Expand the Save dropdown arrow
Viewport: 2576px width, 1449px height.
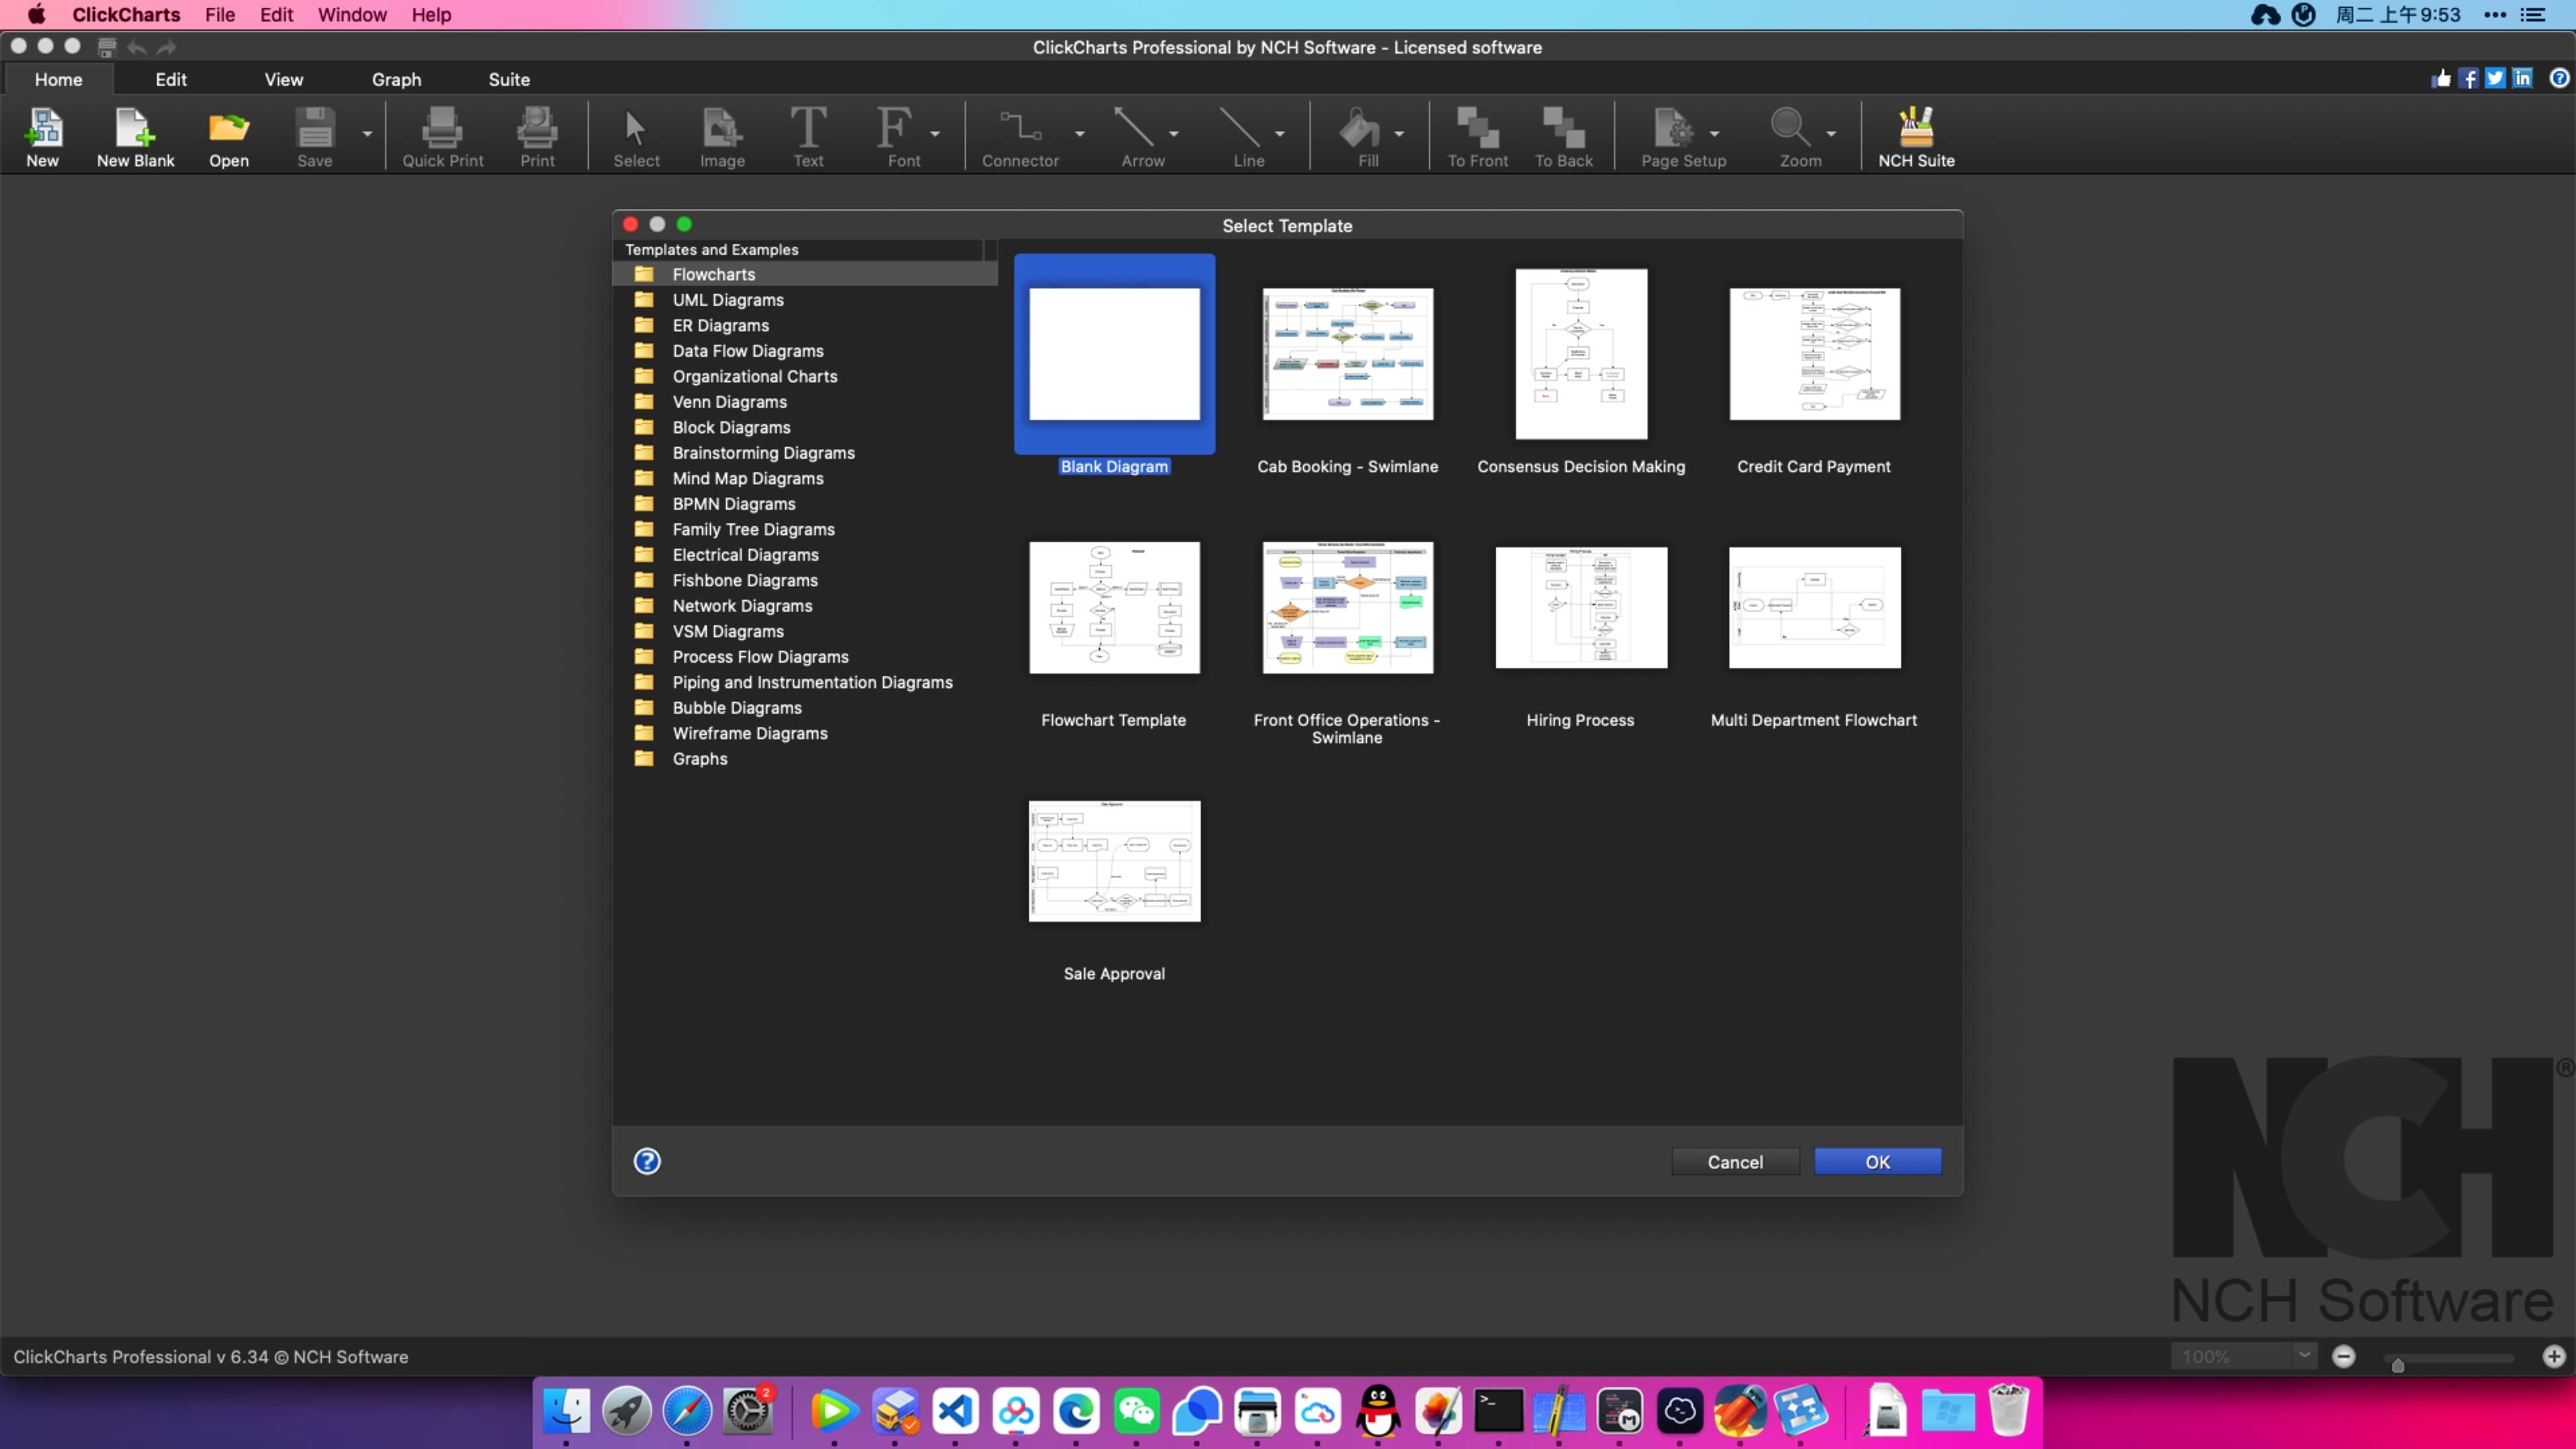click(x=367, y=133)
